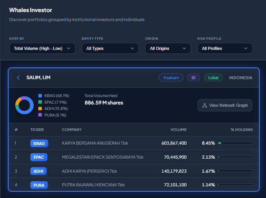Expand the Risk Profile dropdown
Screen dimensions: 266x198
pyautogui.click(x=225, y=48)
